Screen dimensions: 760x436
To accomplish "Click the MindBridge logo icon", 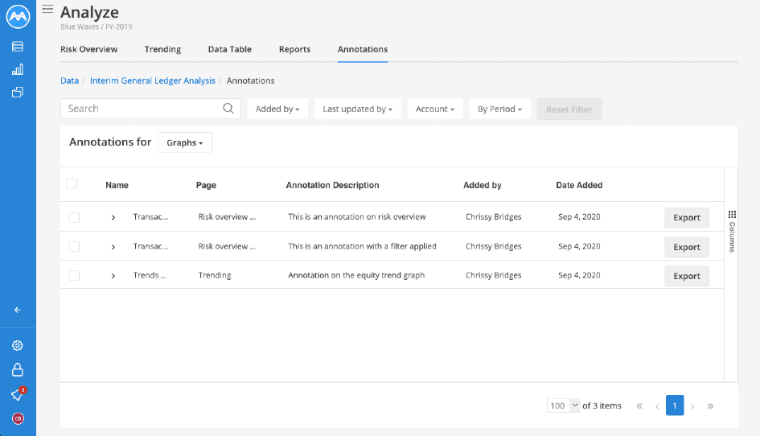I will 18,16.
